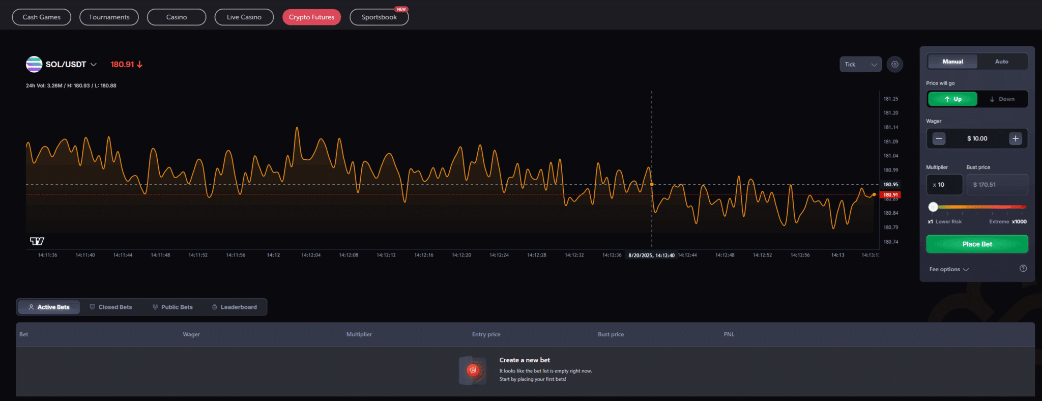Select Up price direction
The height and width of the screenshot is (401, 1042).
click(x=952, y=99)
